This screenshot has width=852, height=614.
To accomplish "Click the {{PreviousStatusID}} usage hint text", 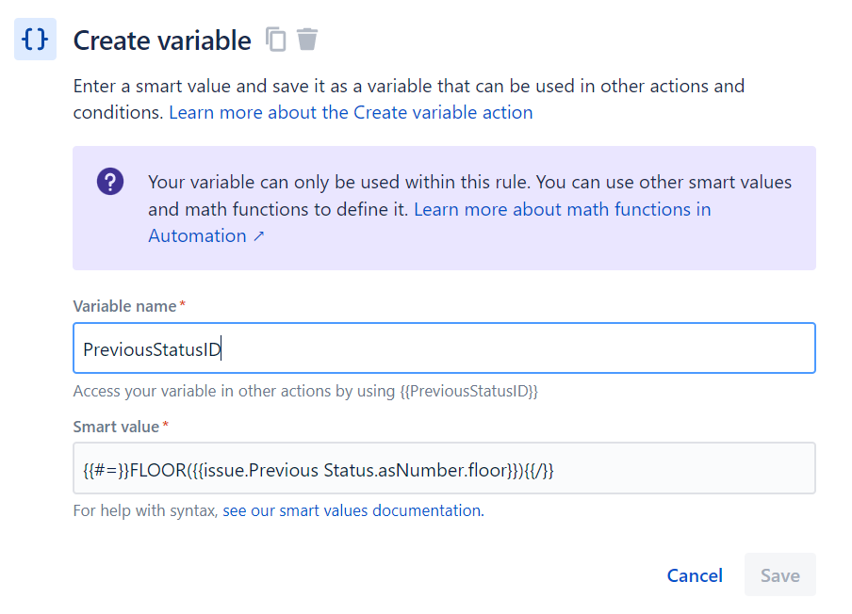I will (x=304, y=391).
